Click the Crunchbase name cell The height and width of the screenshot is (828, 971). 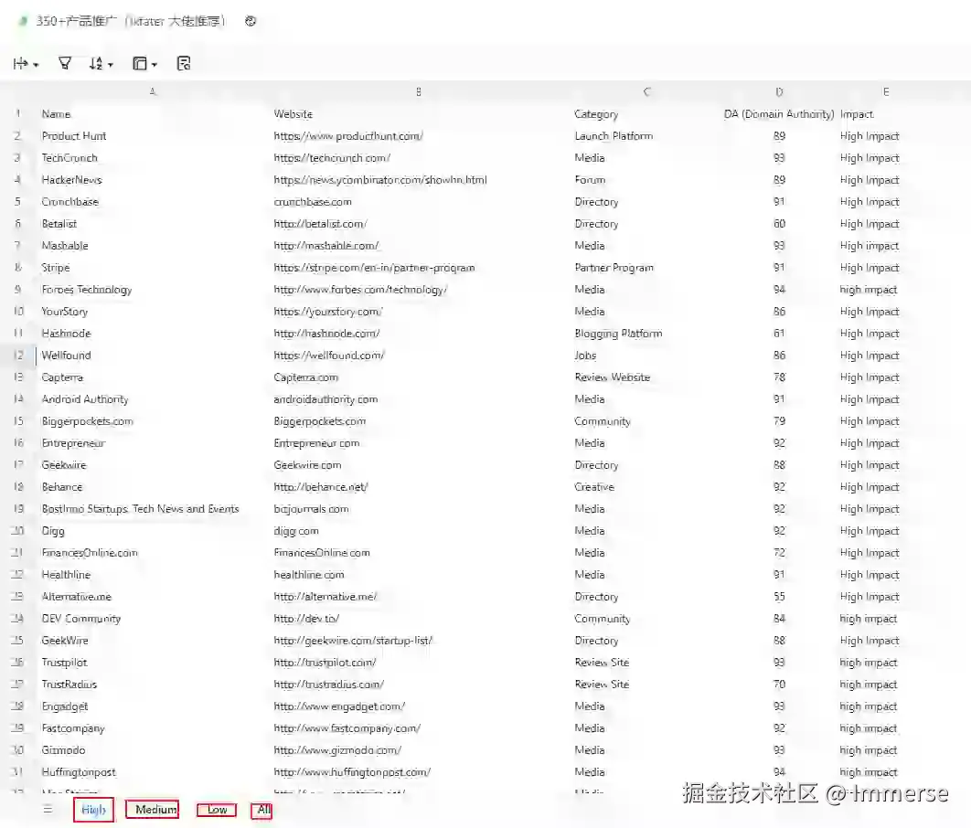[70, 202]
